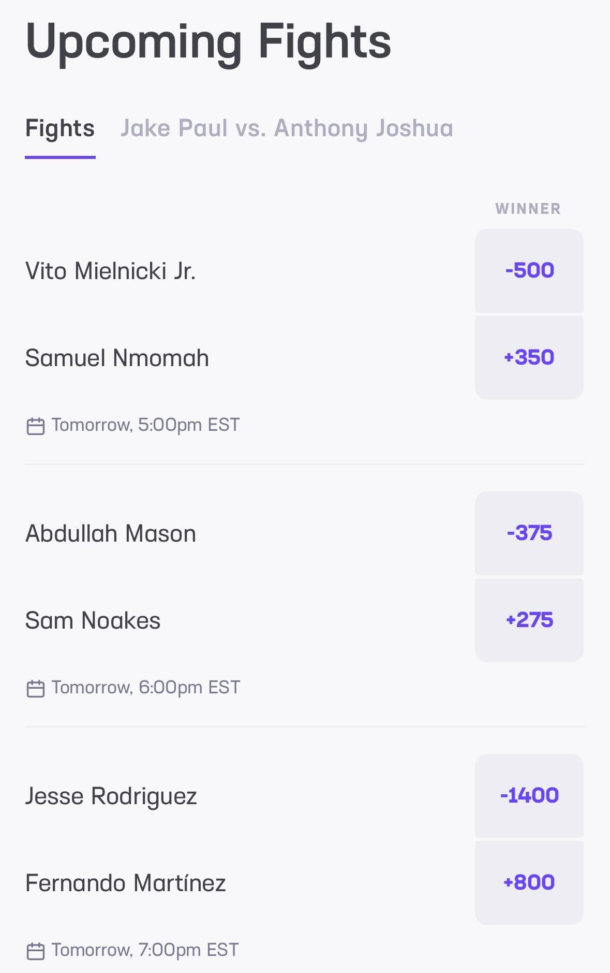
Task: Click the Tomorrow, 5:00pm EST time
Action: pos(145,425)
